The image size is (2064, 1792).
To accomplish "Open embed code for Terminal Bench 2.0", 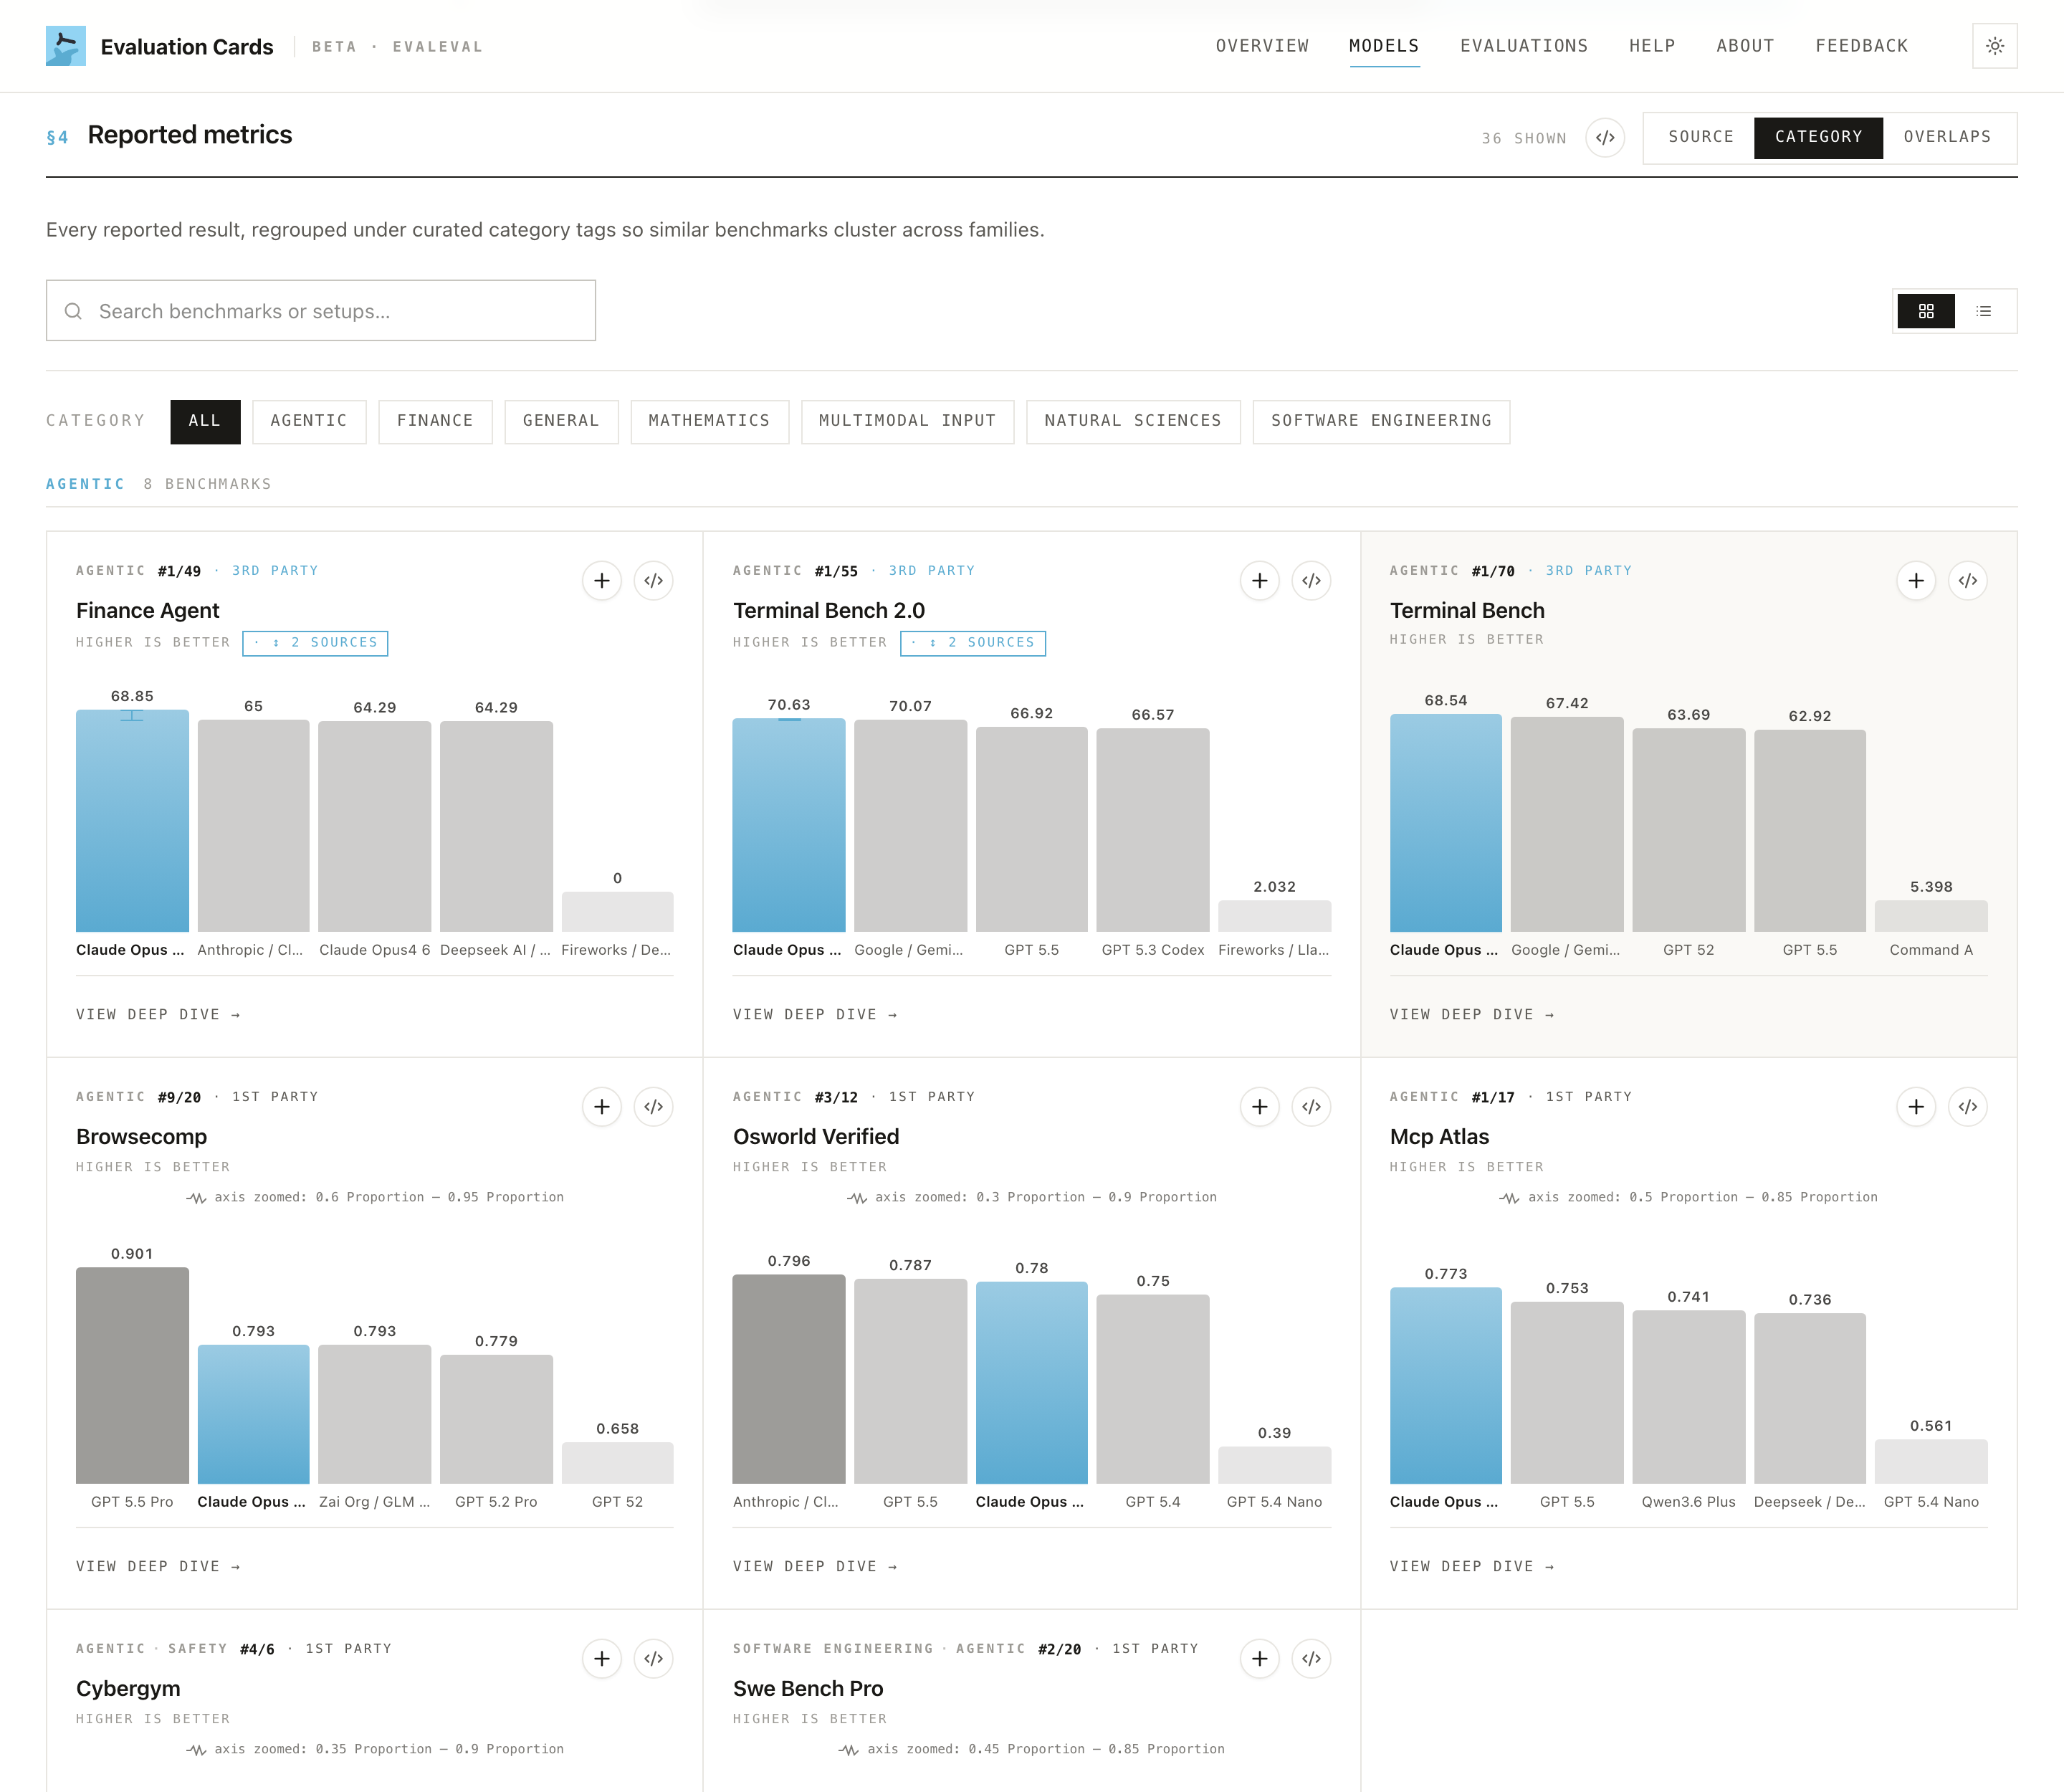I will pyautogui.click(x=1312, y=581).
